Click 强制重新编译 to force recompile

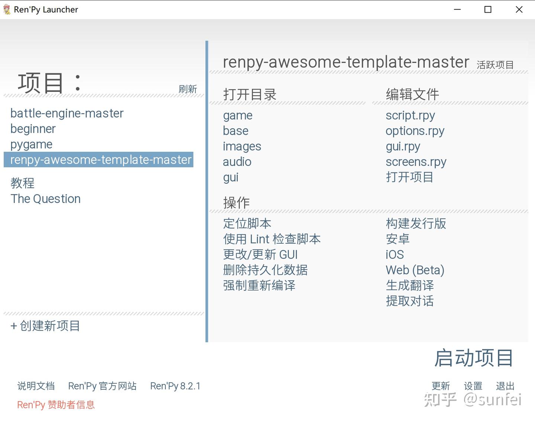click(259, 286)
